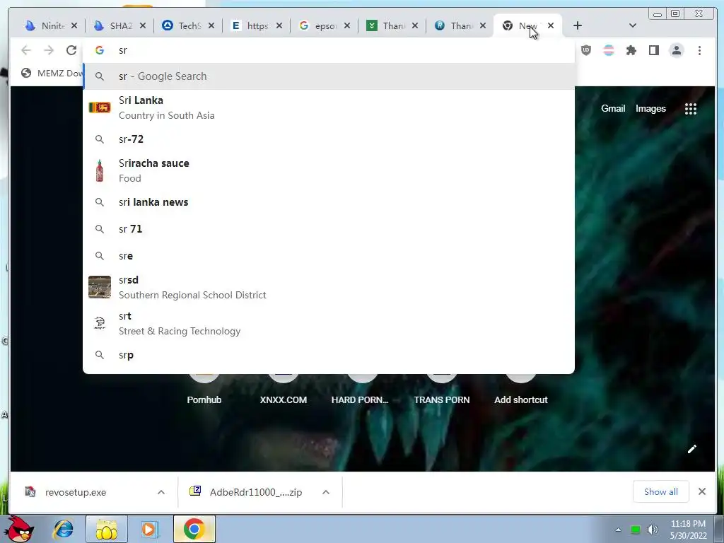The image size is (724, 543).
Task: Select the 'sr 71' suggestion
Action: tap(329, 229)
